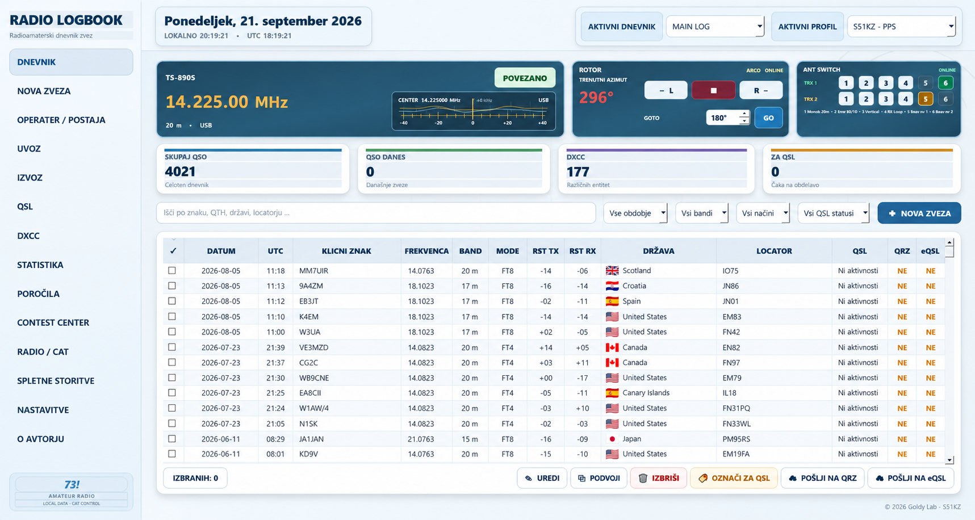Click the search field Išči po znaku

point(376,213)
